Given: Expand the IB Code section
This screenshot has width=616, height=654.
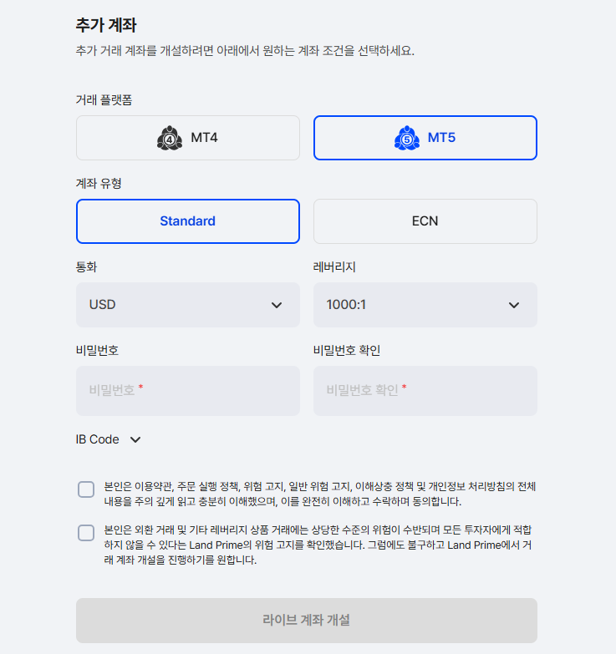Looking at the screenshot, I should tap(108, 439).
